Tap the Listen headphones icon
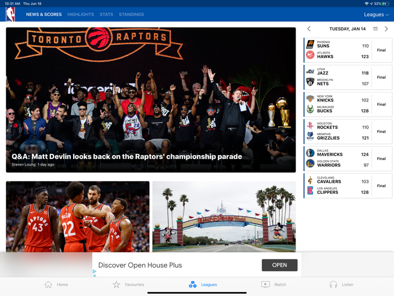 coord(333,285)
